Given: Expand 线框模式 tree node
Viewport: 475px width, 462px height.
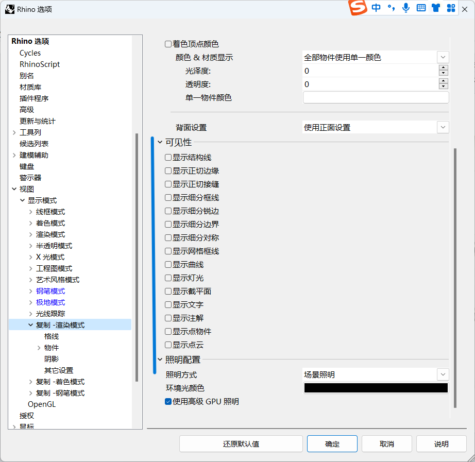Looking at the screenshot, I should (x=30, y=212).
